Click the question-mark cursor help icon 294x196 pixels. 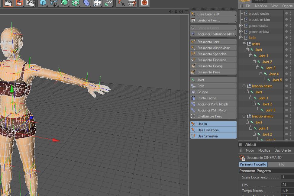[121, 3]
